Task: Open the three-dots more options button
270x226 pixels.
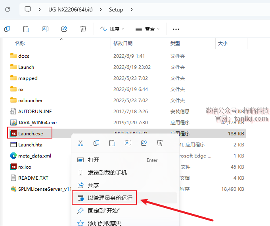Action: 176,29
